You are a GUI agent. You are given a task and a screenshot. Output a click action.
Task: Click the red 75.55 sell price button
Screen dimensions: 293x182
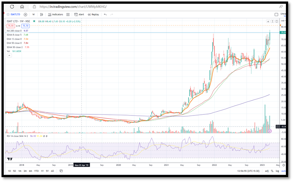[x=10, y=26]
